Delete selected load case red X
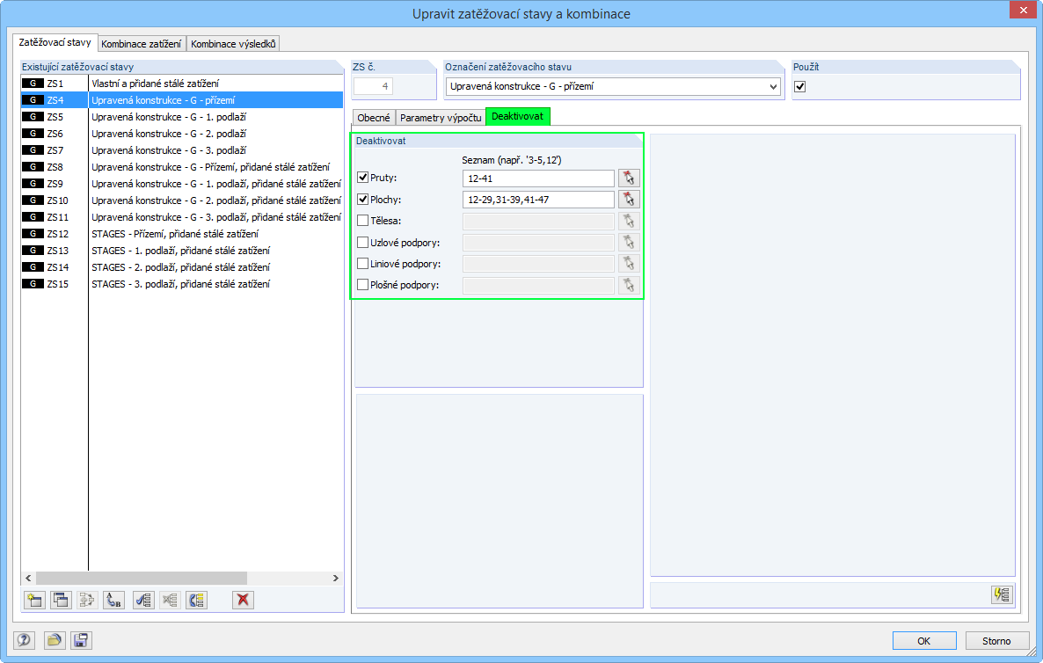The height and width of the screenshot is (663, 1043). click(243, 600)
